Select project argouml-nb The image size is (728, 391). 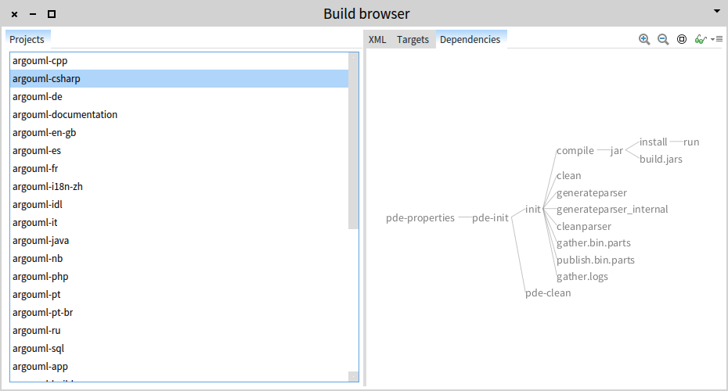179,259
